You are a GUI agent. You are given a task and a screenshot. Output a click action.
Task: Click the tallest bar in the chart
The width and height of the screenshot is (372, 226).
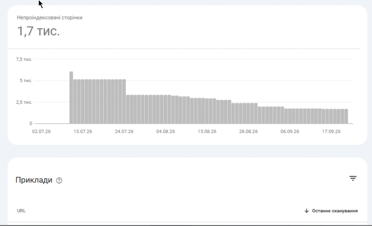coord(71,98)
